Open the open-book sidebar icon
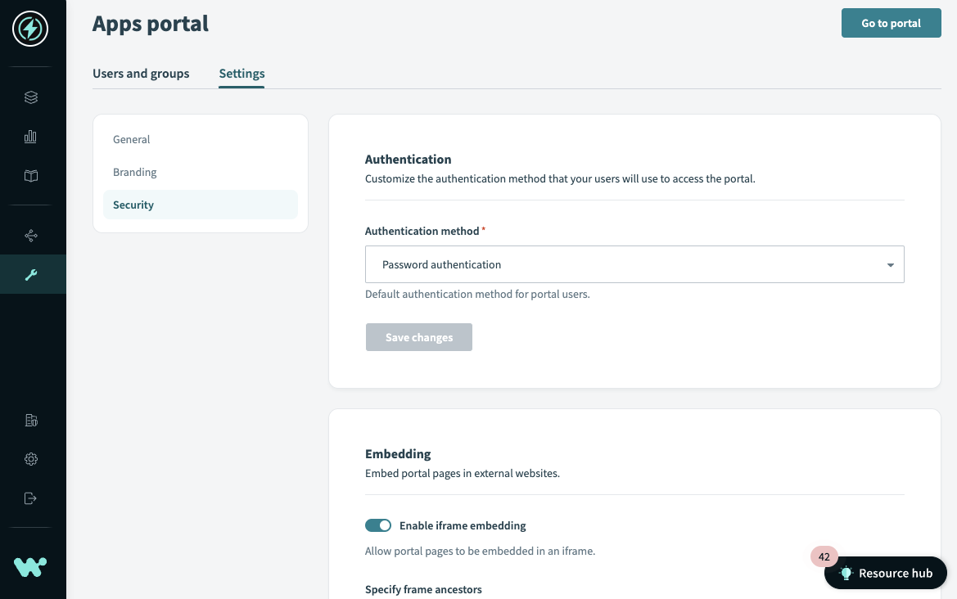 coord(31,176)
